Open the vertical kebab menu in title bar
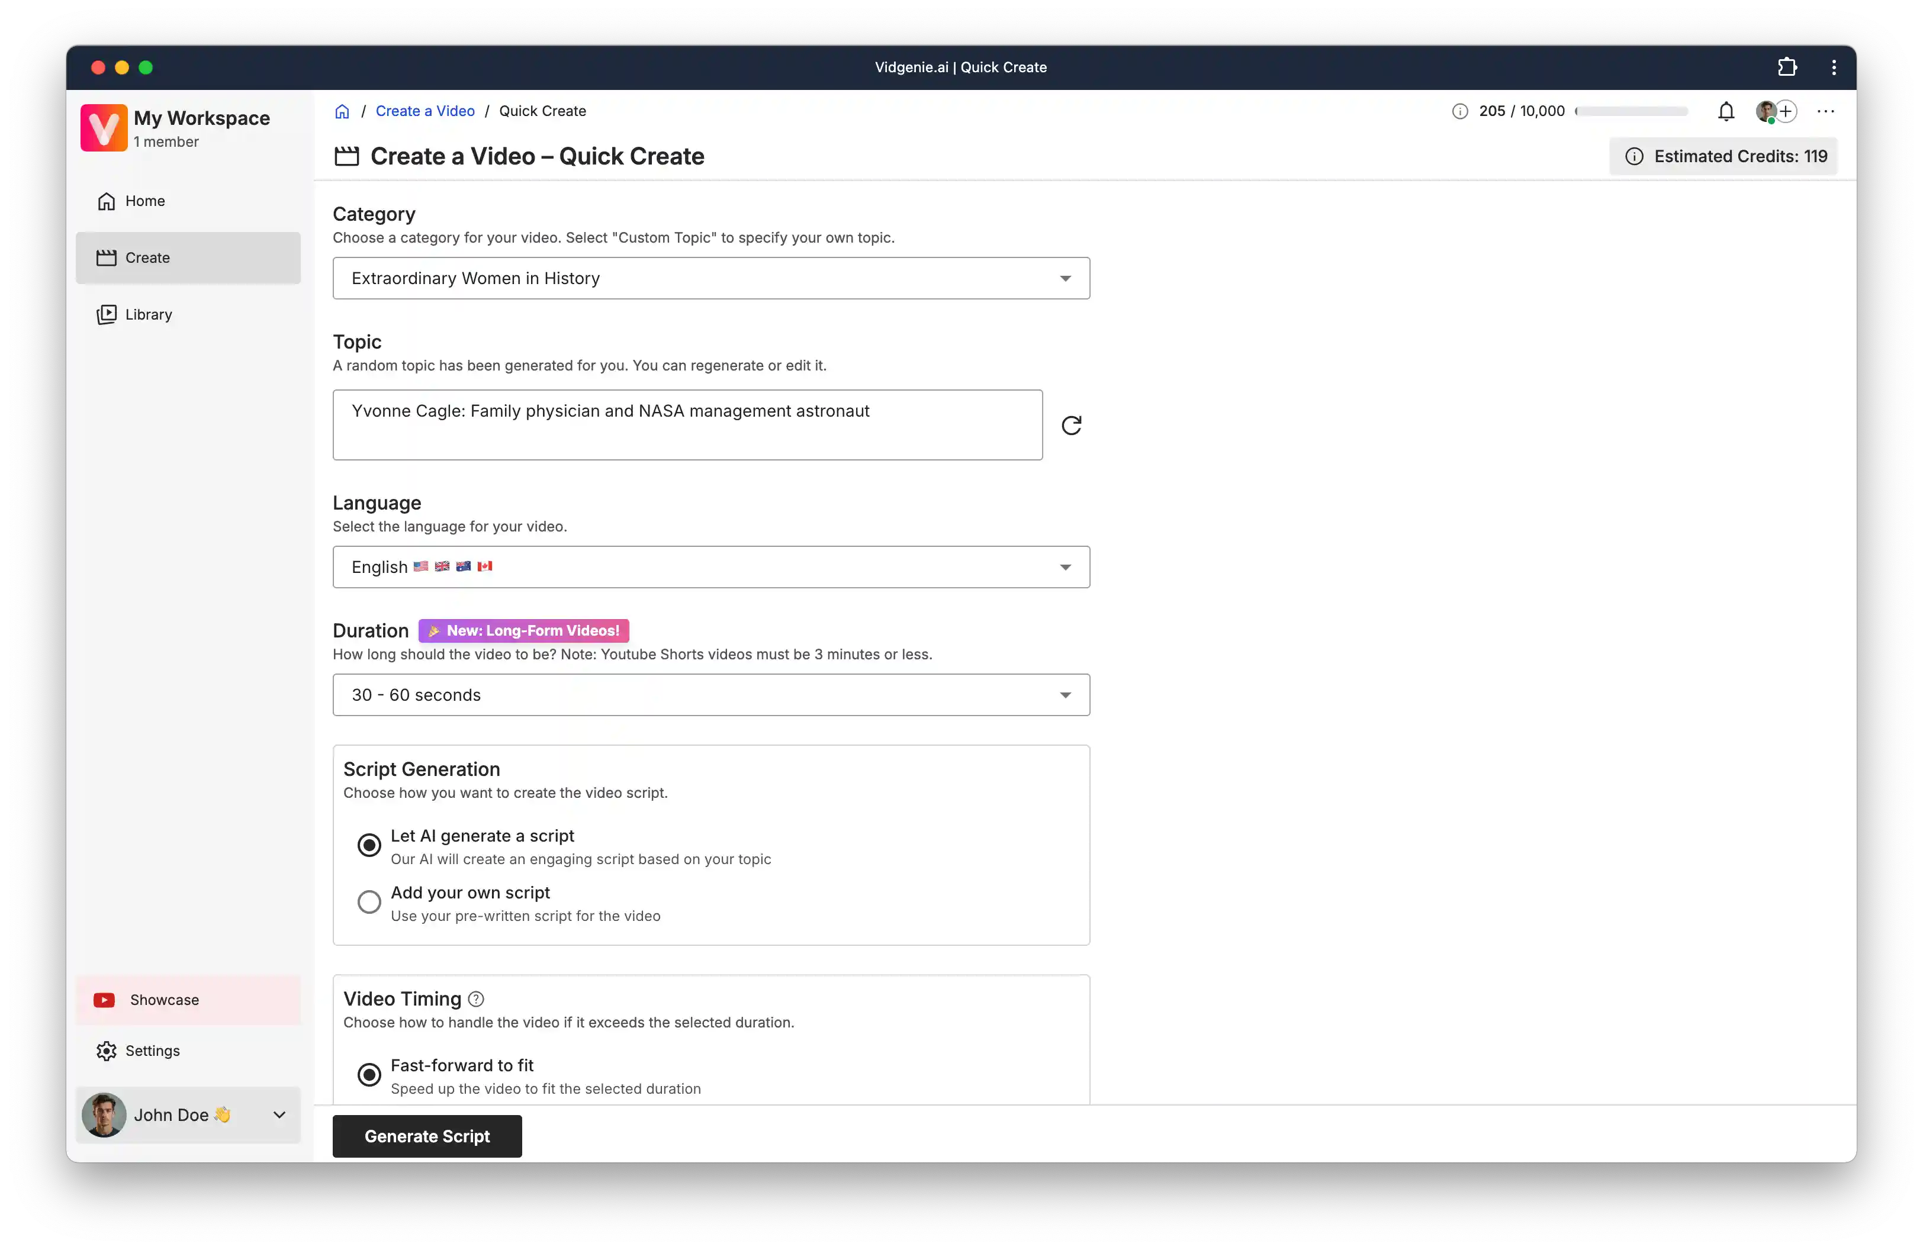The width and height of the screenshot is (1923, 1250). [1834, 67]
